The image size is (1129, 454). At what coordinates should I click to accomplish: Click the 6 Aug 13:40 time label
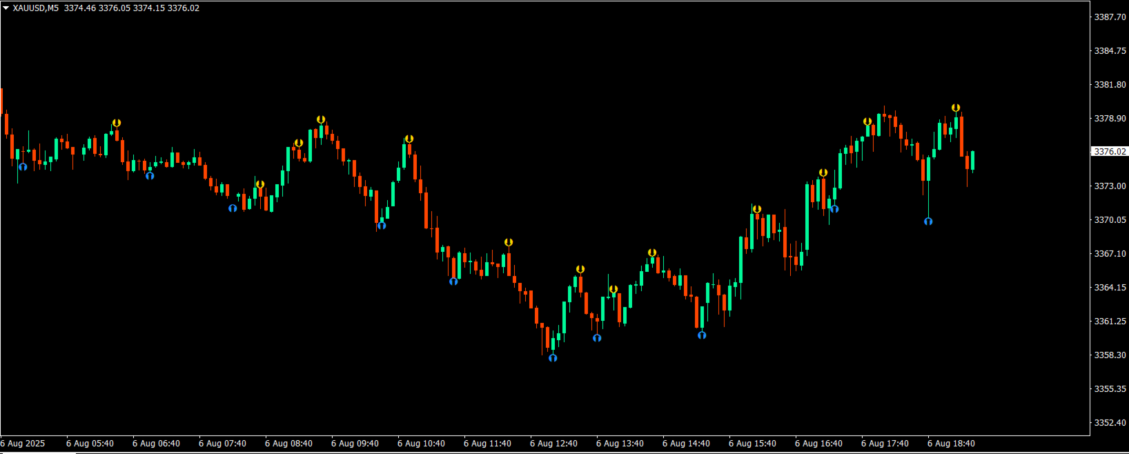pos(620,444)
